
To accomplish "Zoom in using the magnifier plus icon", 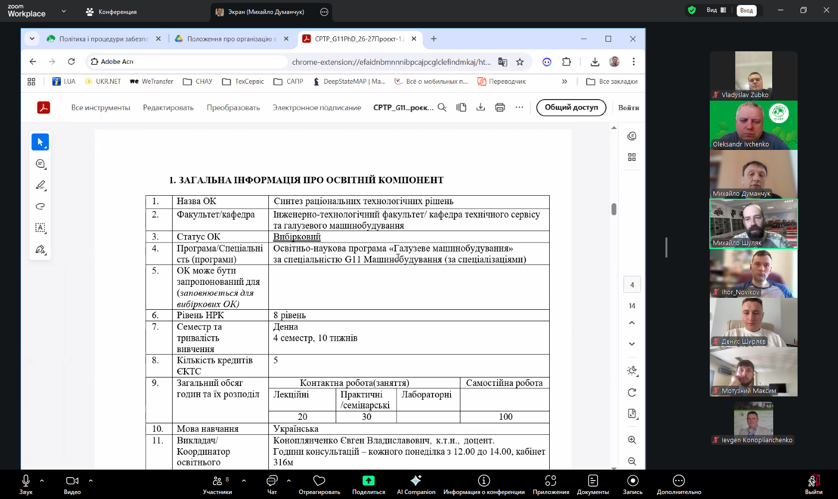I will (x=632, y=440).
